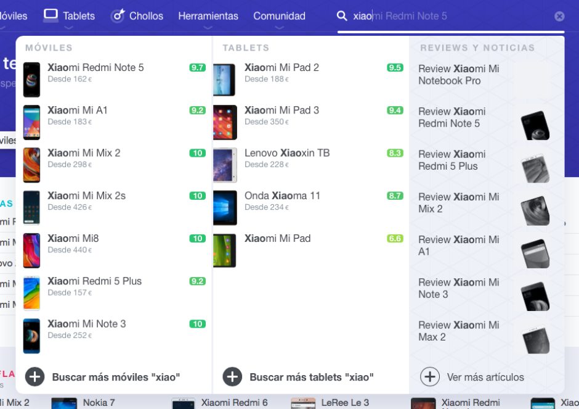Click Buscar más tablets "xiao" button
Viewport: 579px width, 409px height.
tap(312, 377)
